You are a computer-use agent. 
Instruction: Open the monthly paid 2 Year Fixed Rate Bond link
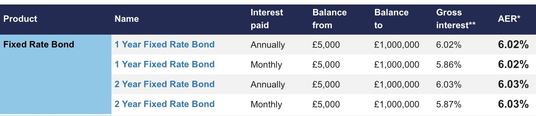click(x=165, y=104)
